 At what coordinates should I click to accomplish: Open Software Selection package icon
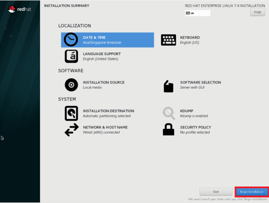(x=169, y=86)
